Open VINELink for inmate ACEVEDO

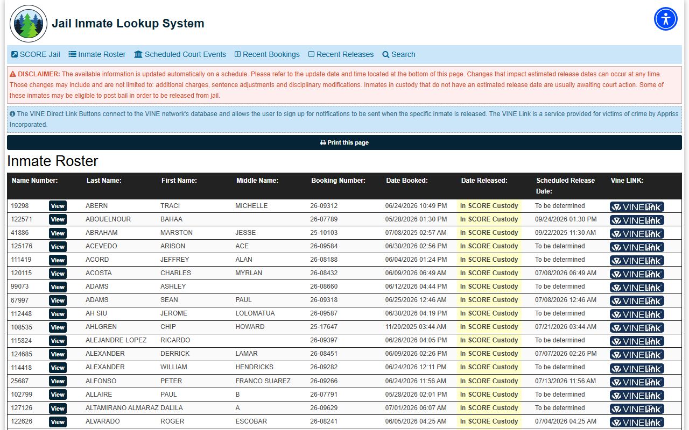(637, 247)
